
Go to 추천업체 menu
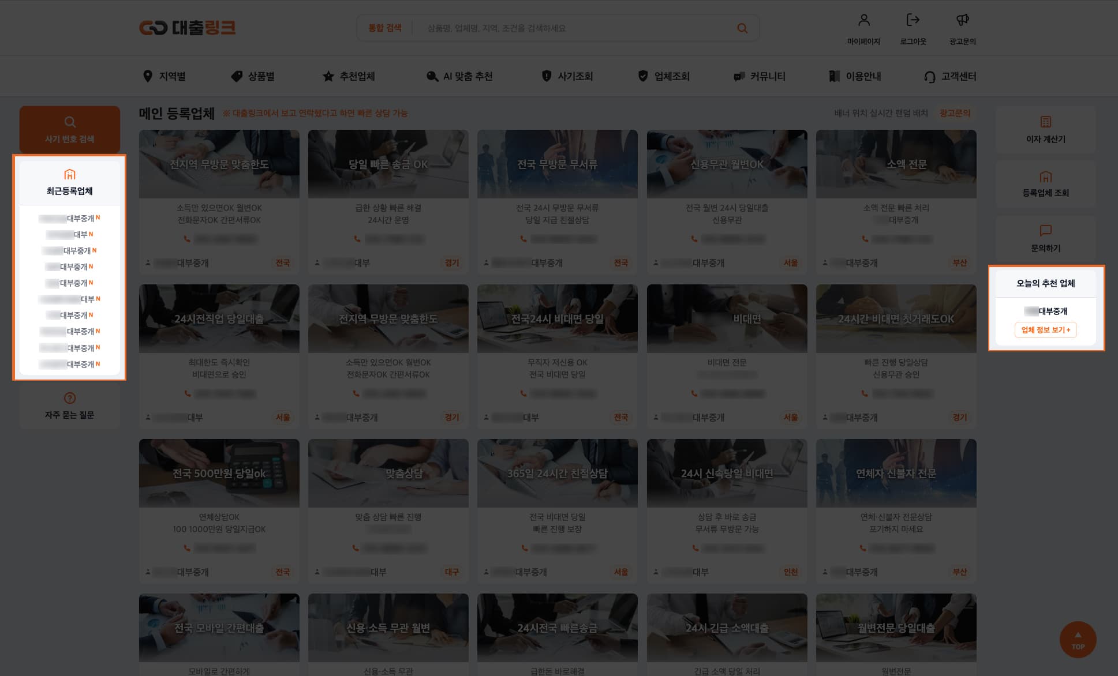(x=349, y=76)
